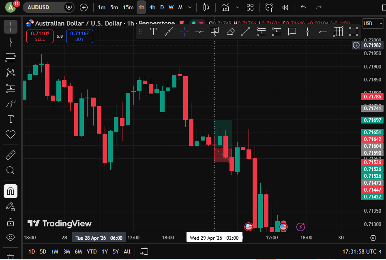Click the purple lightning event marker
The image size is (386, 260).
300,227
